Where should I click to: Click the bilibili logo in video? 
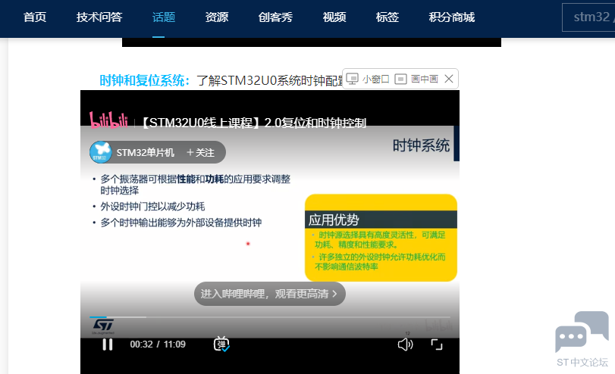[x=108, y=120]
